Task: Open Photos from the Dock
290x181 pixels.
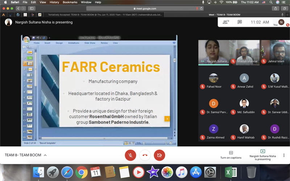Action: tap(167, 172)
